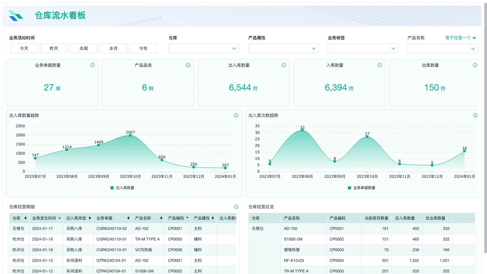Open info icon on 出库数量 card
The image size is (487, 274).
(x=475, y=65)
